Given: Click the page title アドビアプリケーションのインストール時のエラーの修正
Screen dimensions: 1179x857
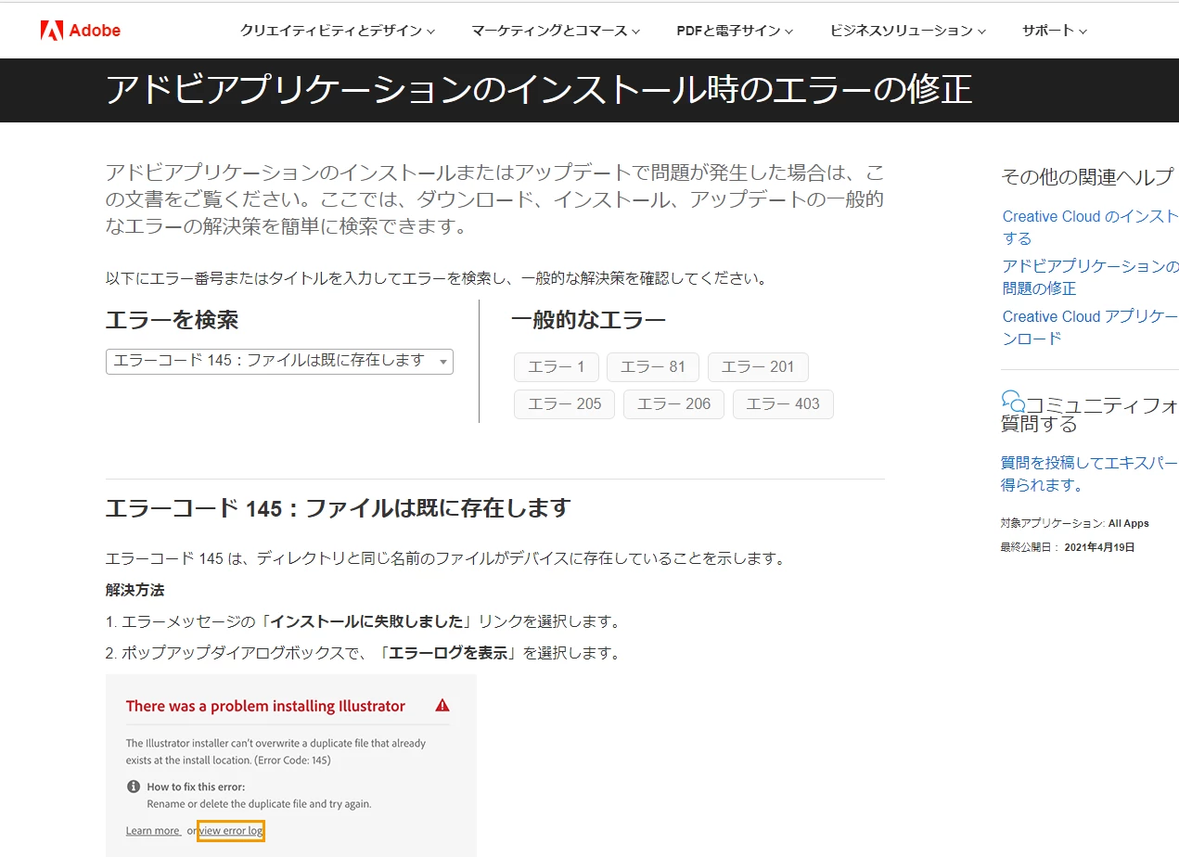Looking at the screenshot, I should [539, 90].
